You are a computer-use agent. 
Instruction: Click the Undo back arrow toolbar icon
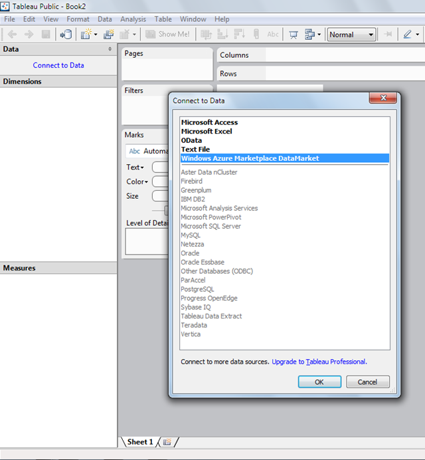tap(13, 35)
